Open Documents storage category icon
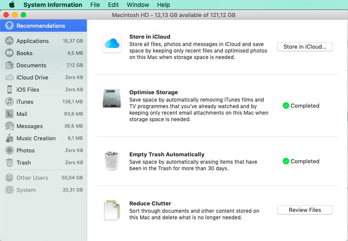348x241 pixels. point(9,65)
